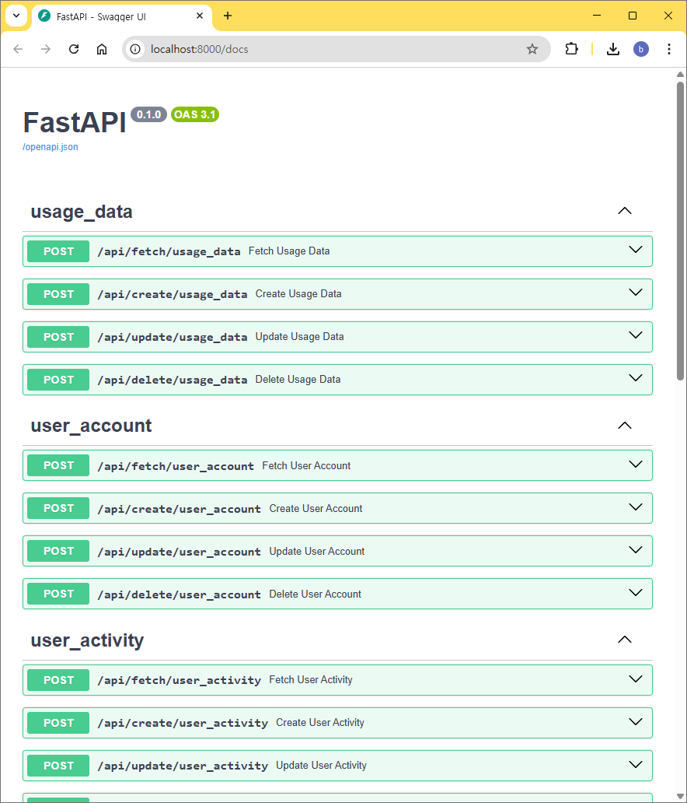The width and height of the screenshot is (687, 803).
Task: Click the scrollbar up arrow
Action: 680,75
